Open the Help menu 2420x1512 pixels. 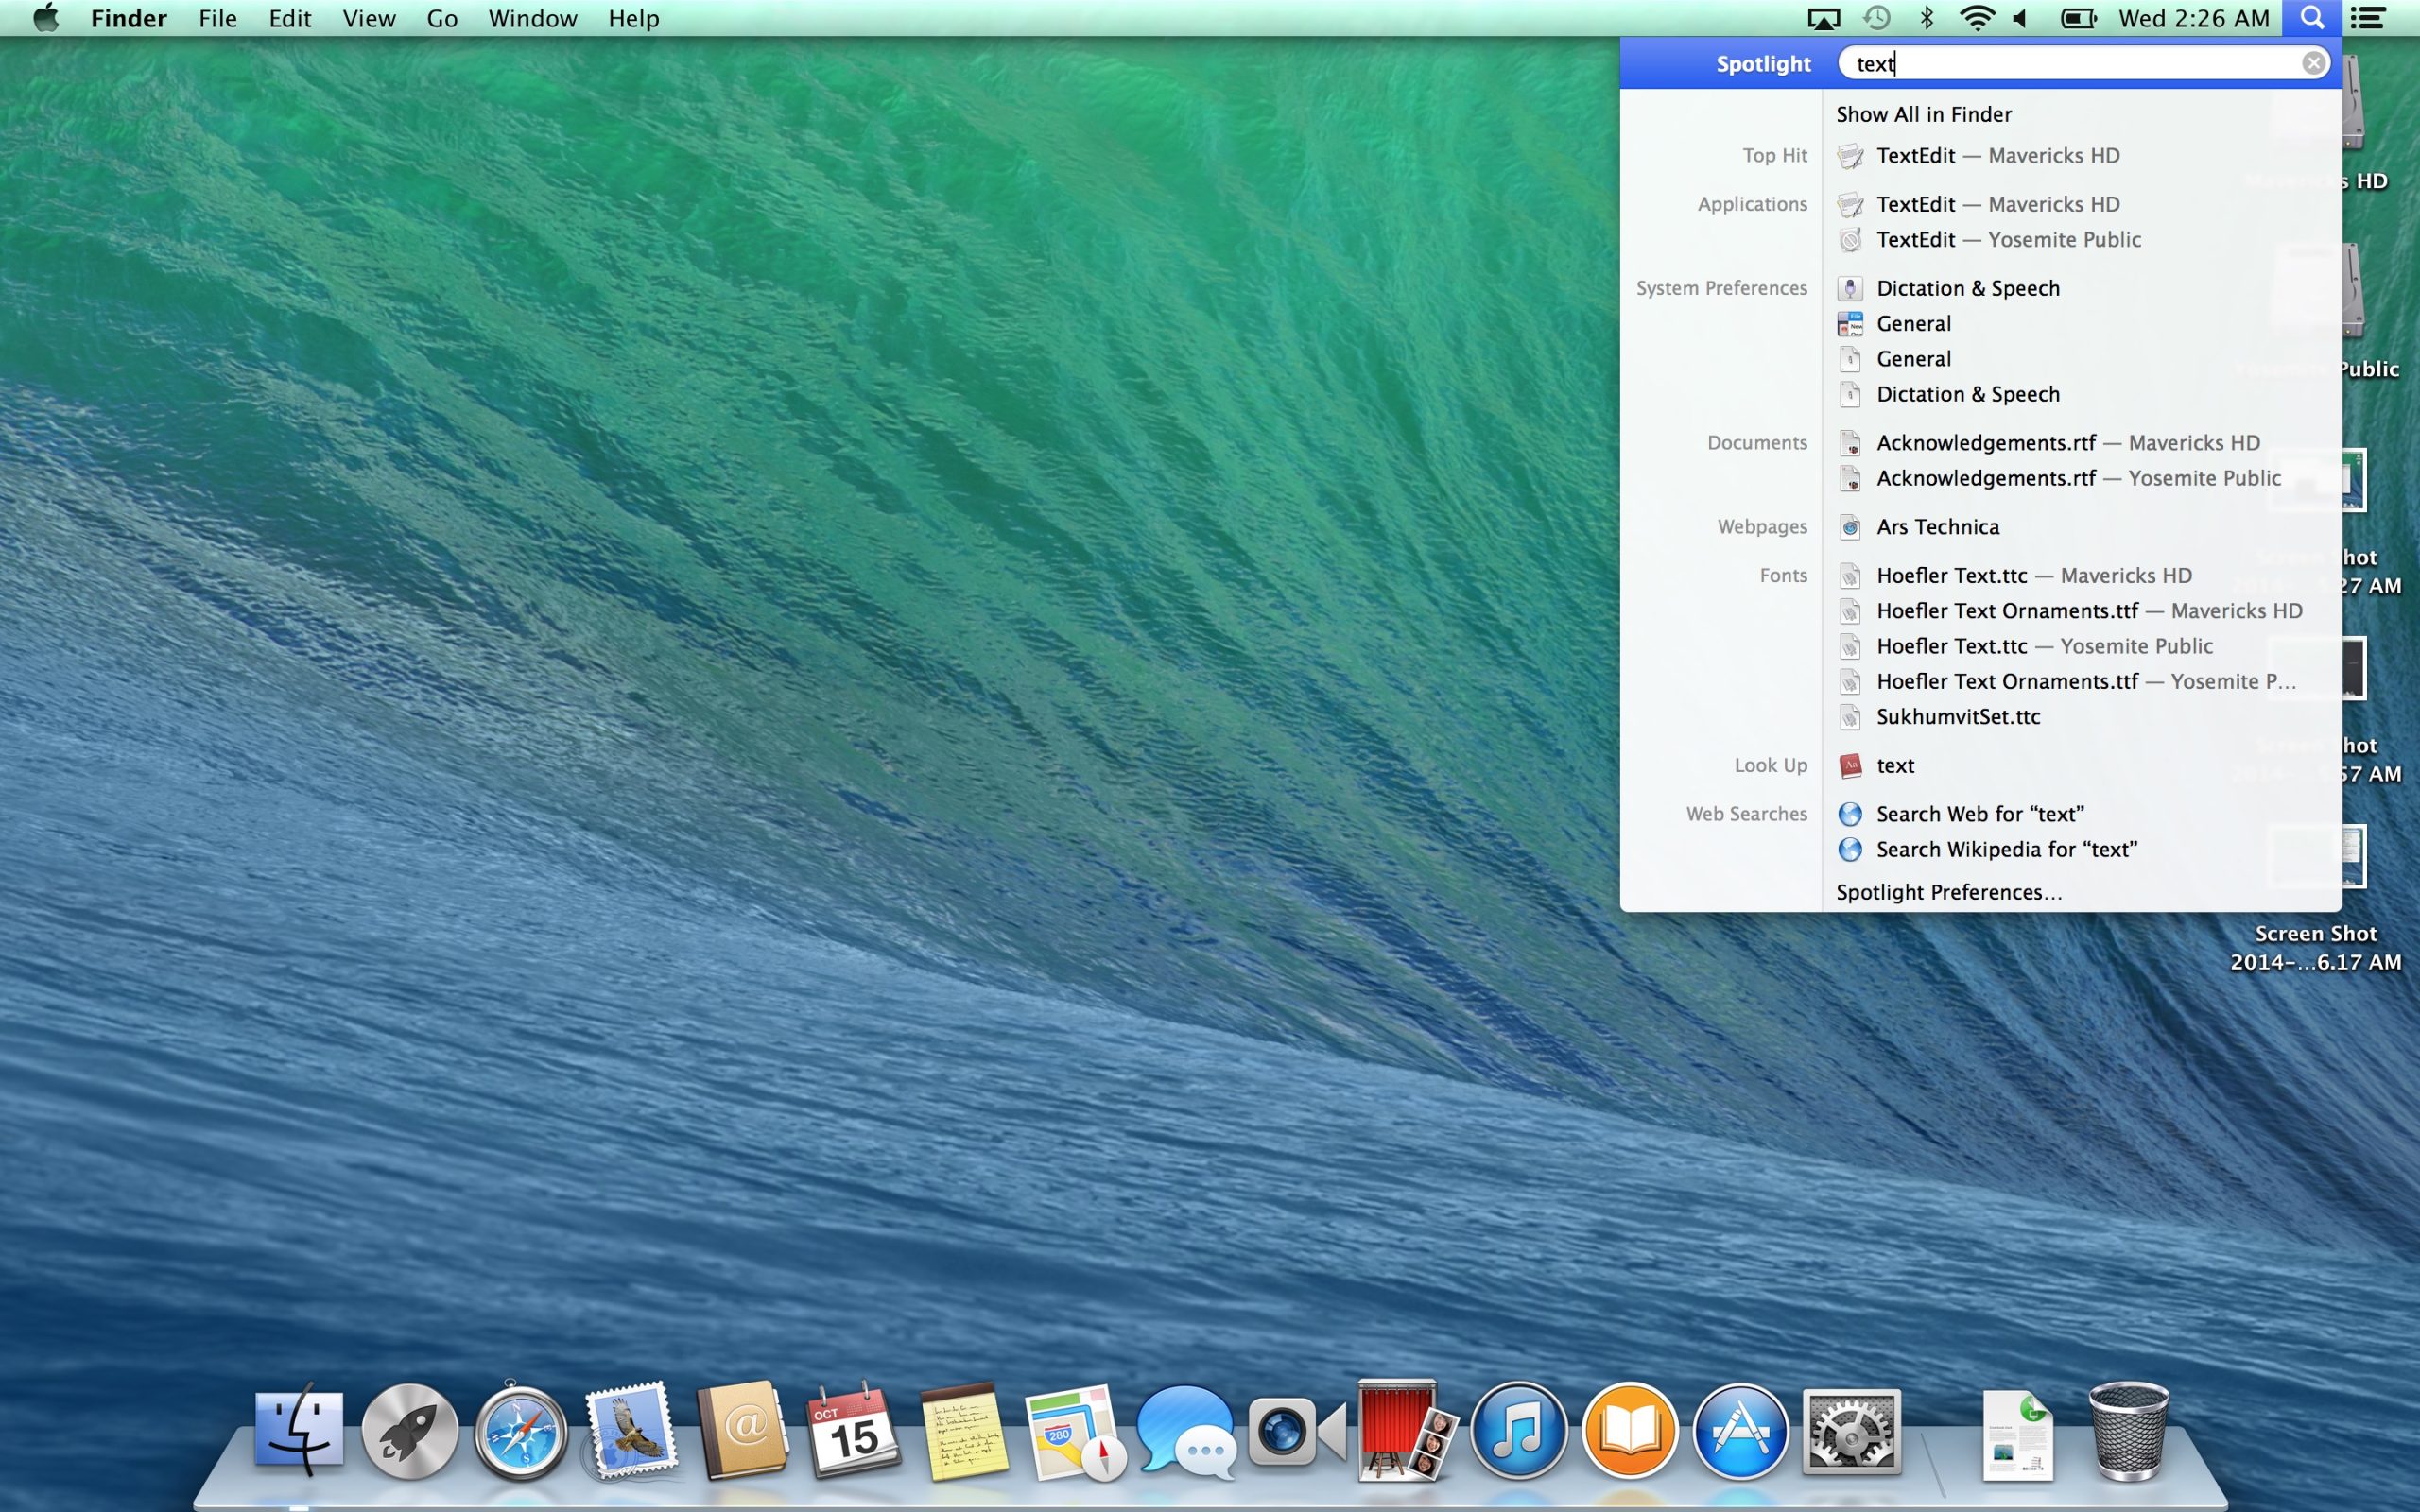pos(634,18)
